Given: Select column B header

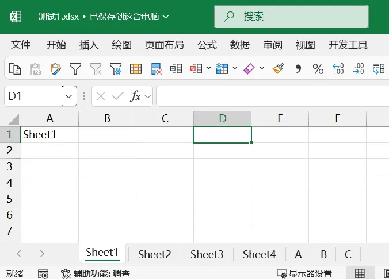Looking at the screenshot, I should (x=108, y=119).
